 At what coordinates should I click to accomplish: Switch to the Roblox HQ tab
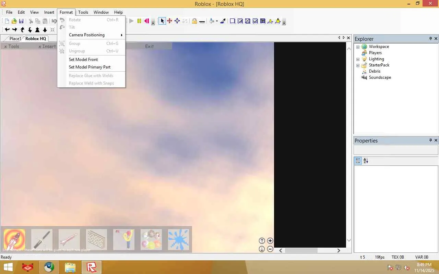[x=36, y=39]
